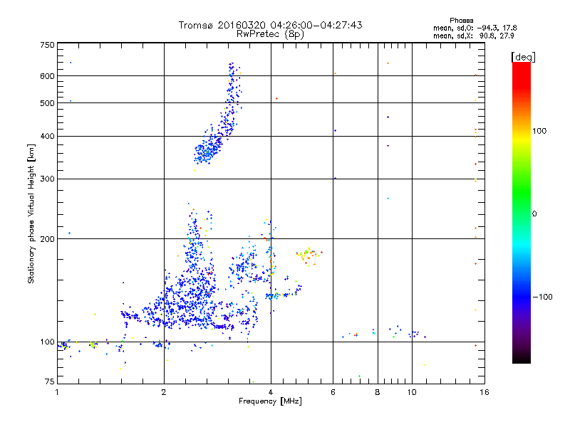This screenshot has width=570, height=427.
Task: Click the y-axis label "75"
Action: (50, 381)
